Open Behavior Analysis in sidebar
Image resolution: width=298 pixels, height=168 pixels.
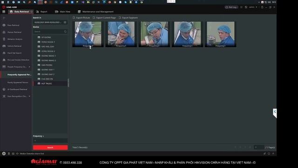point(15,39)
